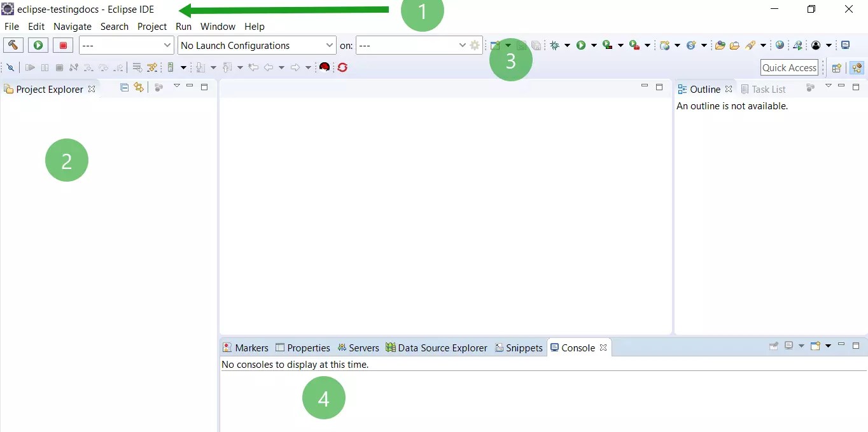Select the active perspective toggle button
Screen dimensions: 868x432
click(x=857, y=68)
